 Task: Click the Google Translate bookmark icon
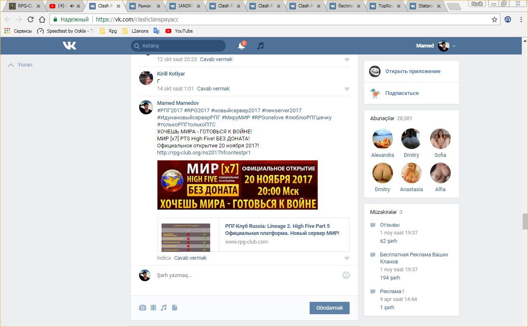(x=156, y=31)
